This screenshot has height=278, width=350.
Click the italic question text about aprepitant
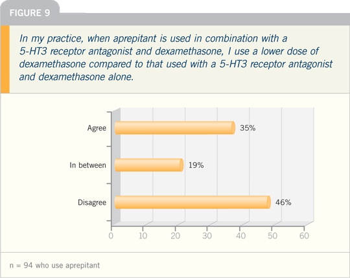pyautogui.click(x=176, y=58)
